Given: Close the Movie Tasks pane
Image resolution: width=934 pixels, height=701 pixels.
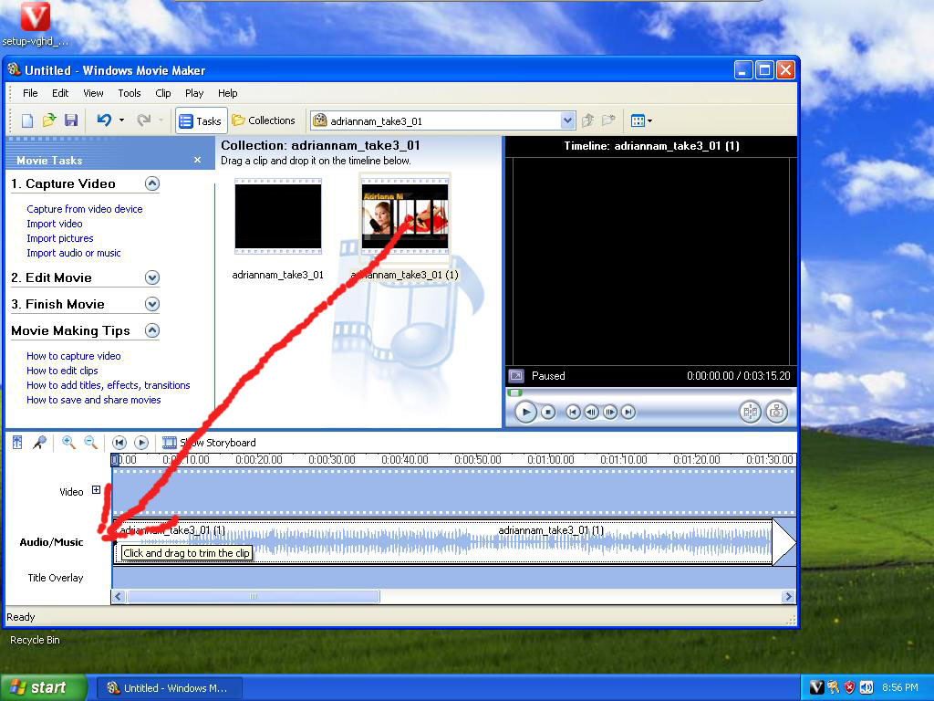Looking at the screenshot, I should pyautogui.click(x=197, y=160).
